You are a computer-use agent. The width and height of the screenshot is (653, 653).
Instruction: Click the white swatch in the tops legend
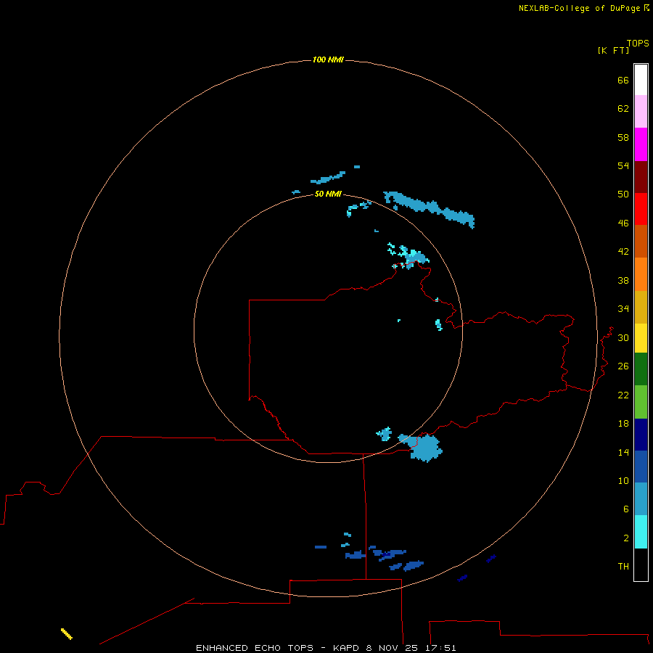641,80
